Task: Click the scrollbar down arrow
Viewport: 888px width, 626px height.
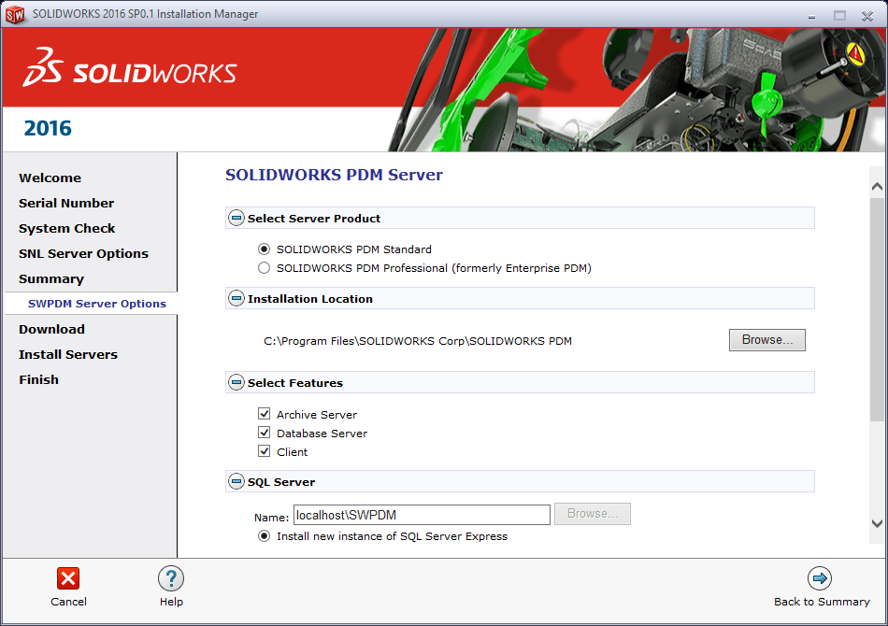Action: 877,523
